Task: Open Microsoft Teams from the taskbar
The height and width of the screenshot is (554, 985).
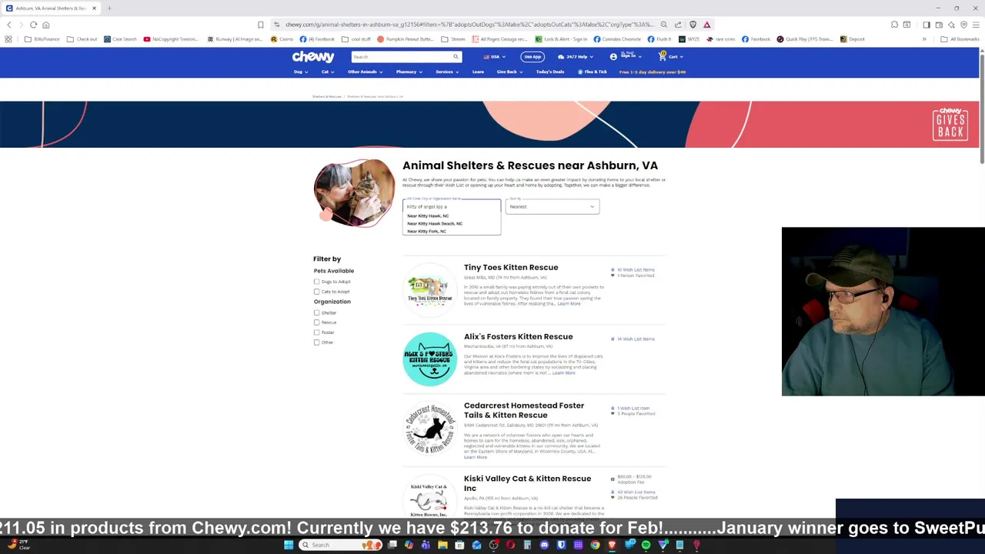Action: [x=426, y=545]
